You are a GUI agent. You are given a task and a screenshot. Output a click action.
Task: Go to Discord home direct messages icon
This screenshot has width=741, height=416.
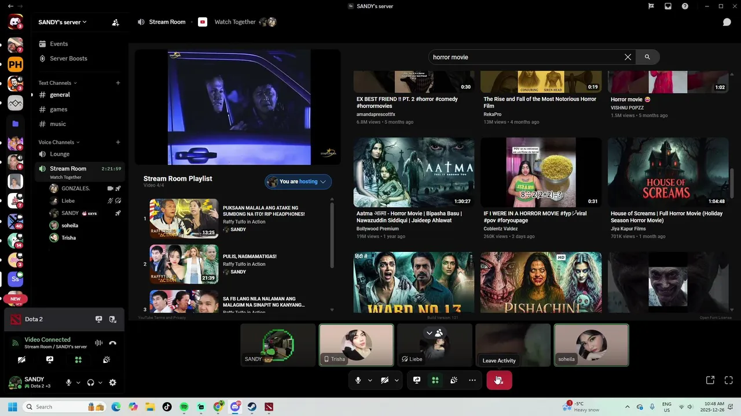tap(15, 23)
